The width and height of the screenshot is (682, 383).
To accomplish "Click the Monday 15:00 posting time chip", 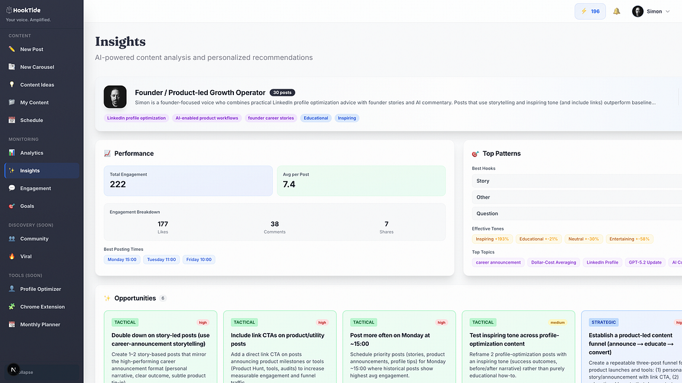I will [122, 260].
